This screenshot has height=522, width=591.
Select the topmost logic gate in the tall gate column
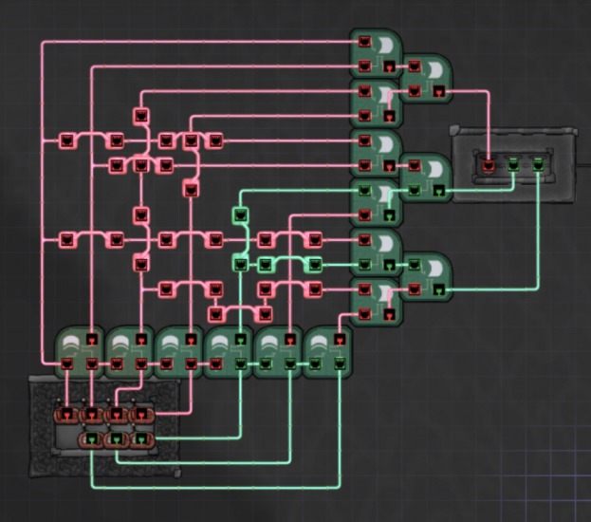point(376,53)
